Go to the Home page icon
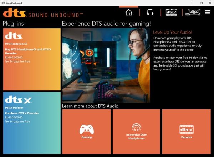This screenshot has height=157, width=214. (129, 12)
